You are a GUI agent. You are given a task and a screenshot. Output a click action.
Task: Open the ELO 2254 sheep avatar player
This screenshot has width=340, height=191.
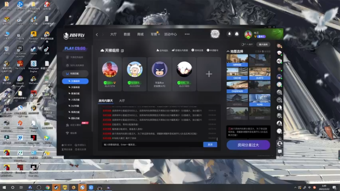(x=135, y=69)
